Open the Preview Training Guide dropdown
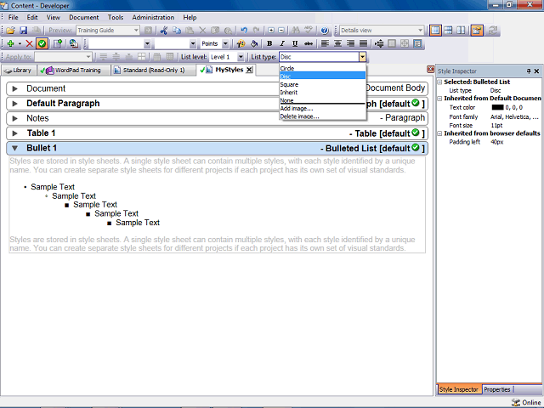This screenshot has width=544, height=408. point(136,31)
